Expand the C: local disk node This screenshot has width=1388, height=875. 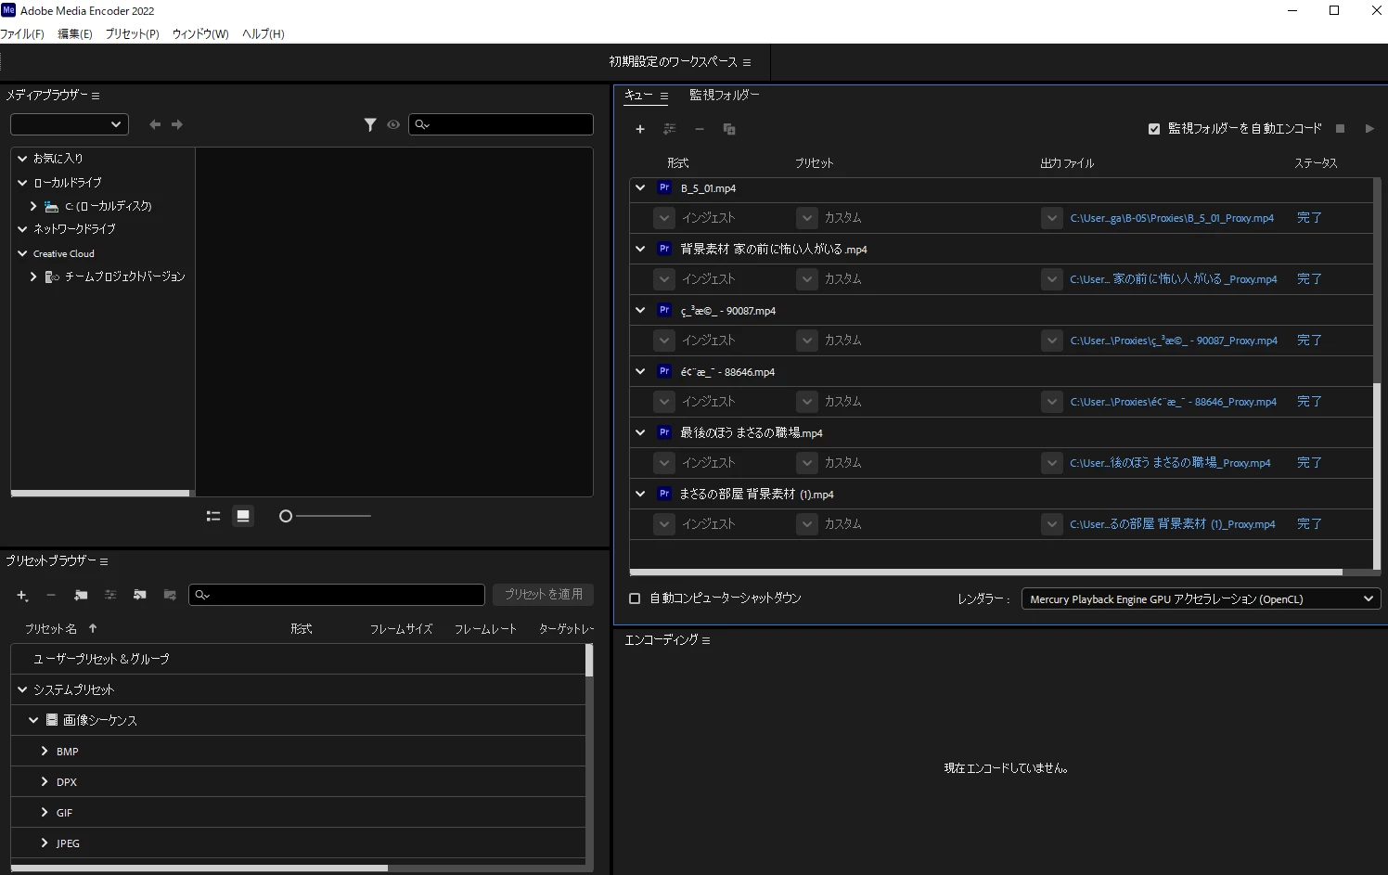click(x=33, y=206)
